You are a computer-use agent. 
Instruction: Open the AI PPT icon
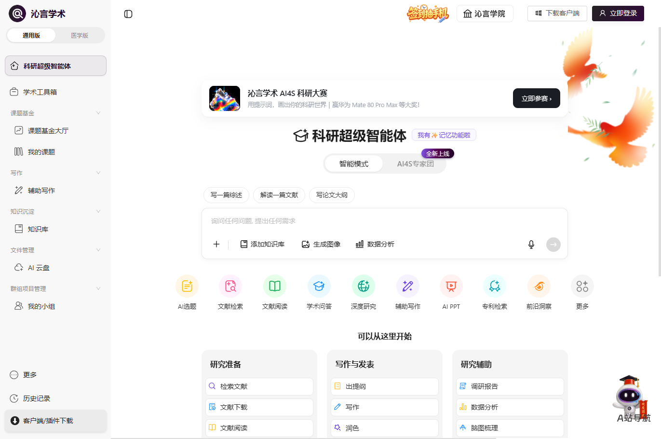pos(451,286)
